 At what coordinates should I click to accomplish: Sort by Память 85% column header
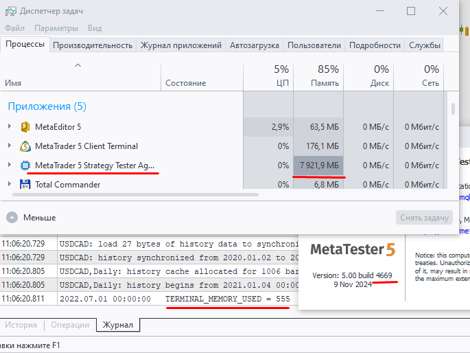point(318,76)
